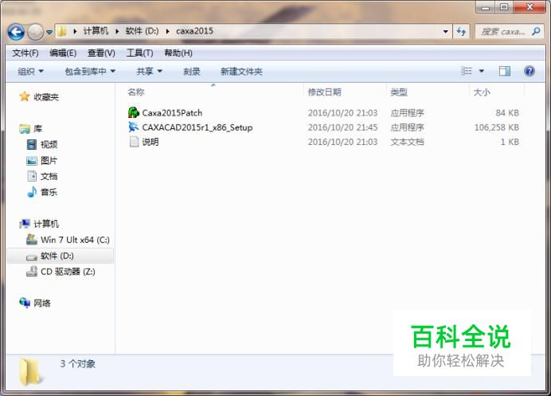Click the 说明 file name

tap(150, 142)
